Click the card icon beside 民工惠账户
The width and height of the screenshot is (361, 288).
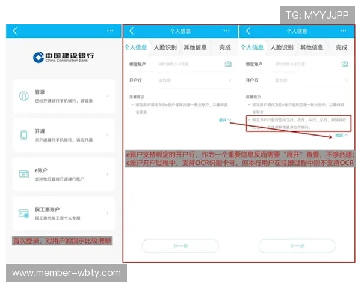23,214
